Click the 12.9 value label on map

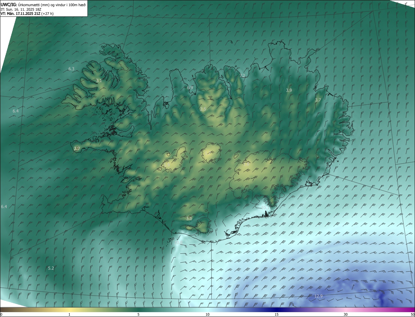(x=319, y=296)
